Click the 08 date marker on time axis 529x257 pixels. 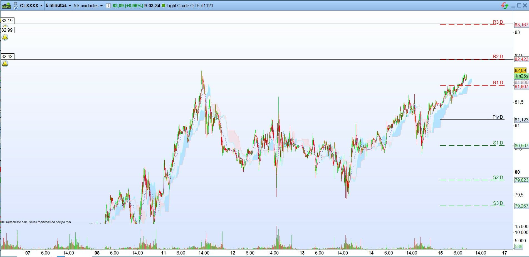point(97,253)
